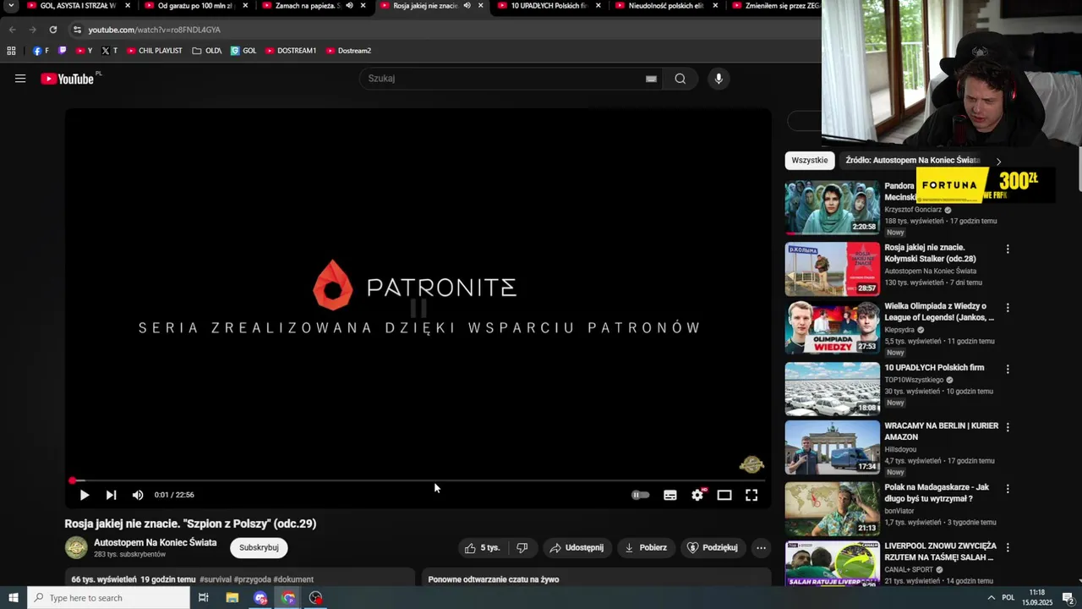Open the OLD bookmarks folder
The width and height of the screenshot is (1082, 609).
pos(207,51)
